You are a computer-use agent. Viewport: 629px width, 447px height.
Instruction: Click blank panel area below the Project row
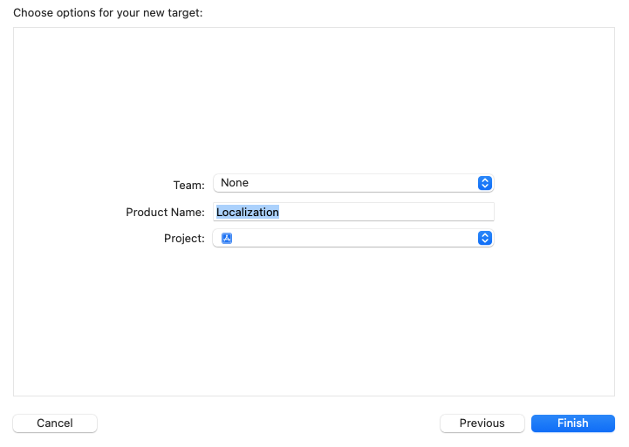point(314,322)
